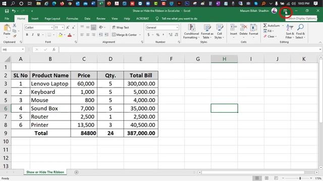Switch to the Page Layout tab
The width and height of the screenshot is (323, 181).
coord(52,19)
